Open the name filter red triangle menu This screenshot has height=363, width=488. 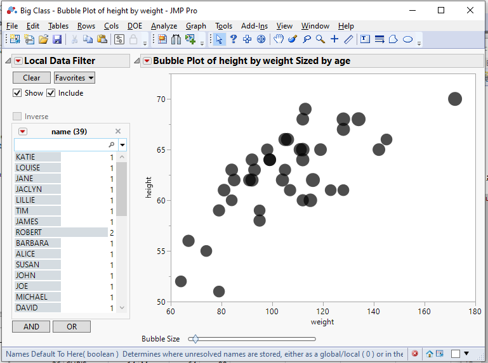(23, 132)
